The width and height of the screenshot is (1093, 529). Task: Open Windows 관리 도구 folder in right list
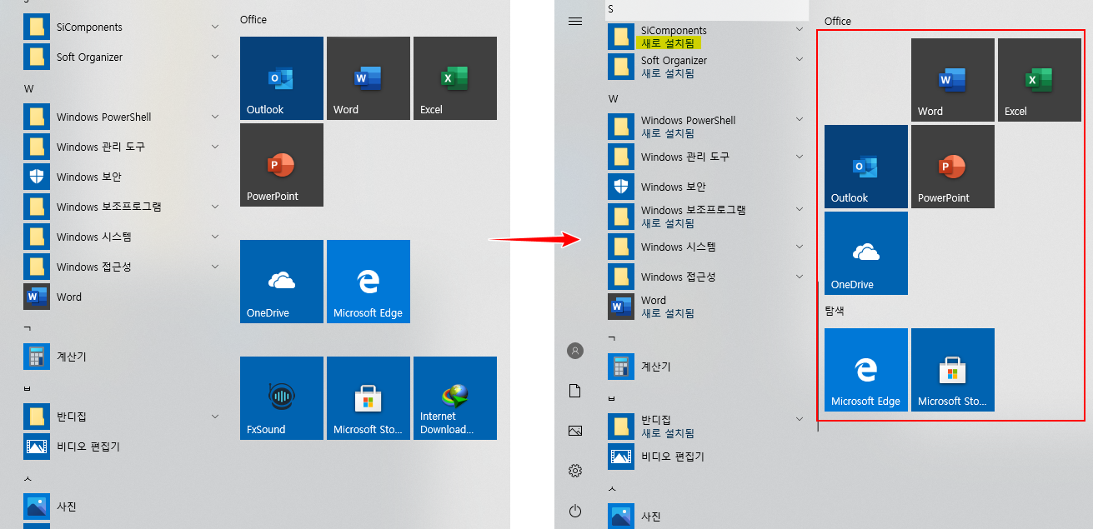pyautogui.click(x=707, y=157)
